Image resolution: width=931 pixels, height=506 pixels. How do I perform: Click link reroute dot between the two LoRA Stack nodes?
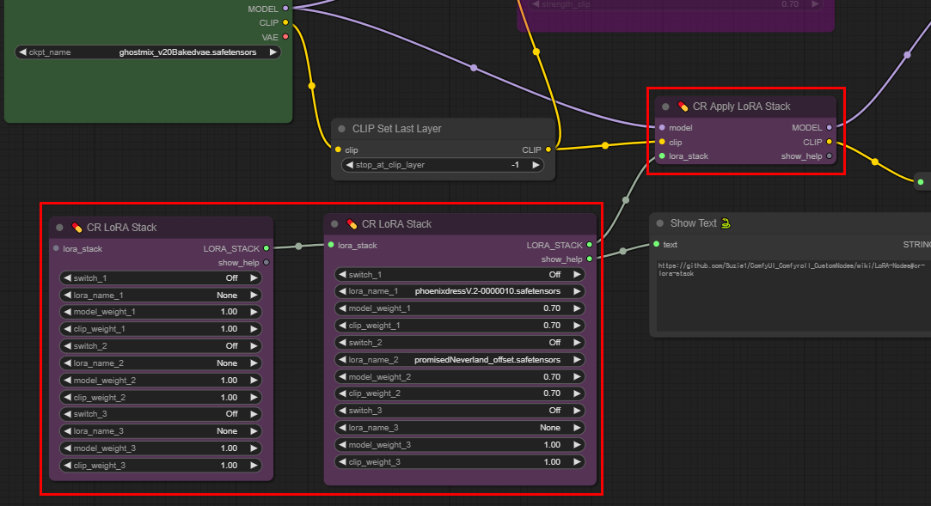click(298, 247)
